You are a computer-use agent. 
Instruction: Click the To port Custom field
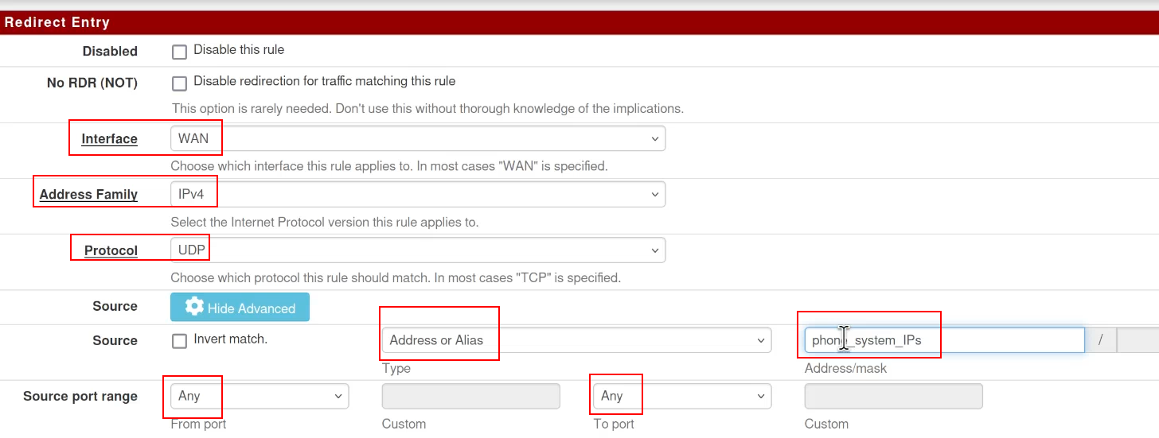click(x=894, y=396)
